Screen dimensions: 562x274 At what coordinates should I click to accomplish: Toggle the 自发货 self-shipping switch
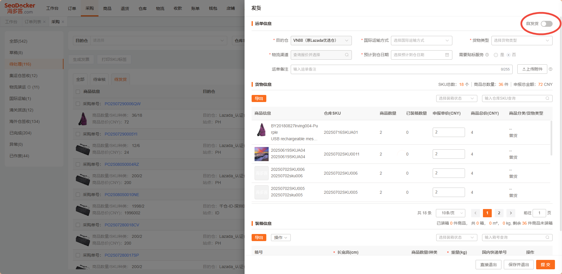tap(546, 24)
